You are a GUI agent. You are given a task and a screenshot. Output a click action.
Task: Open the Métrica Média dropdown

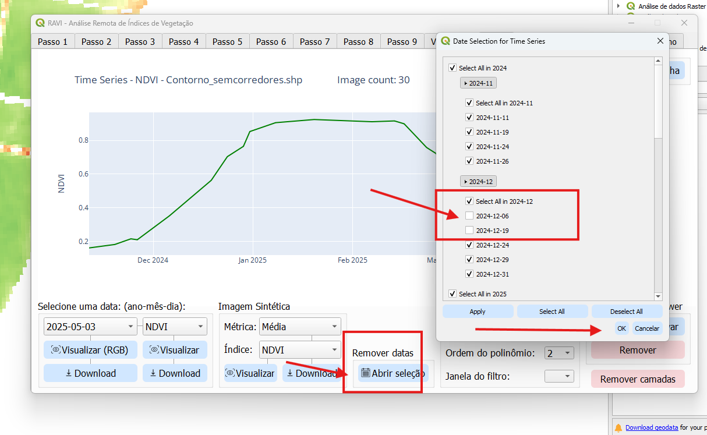[x=300, y=327]
